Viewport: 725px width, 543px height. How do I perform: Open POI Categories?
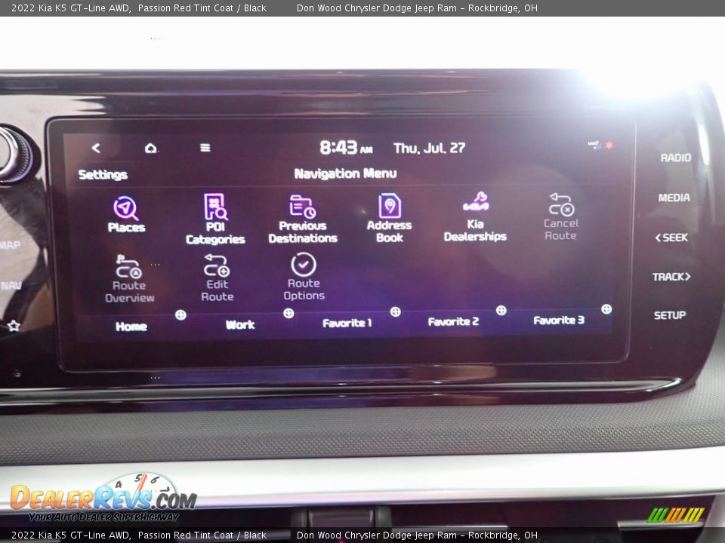(x=216, y=205)
